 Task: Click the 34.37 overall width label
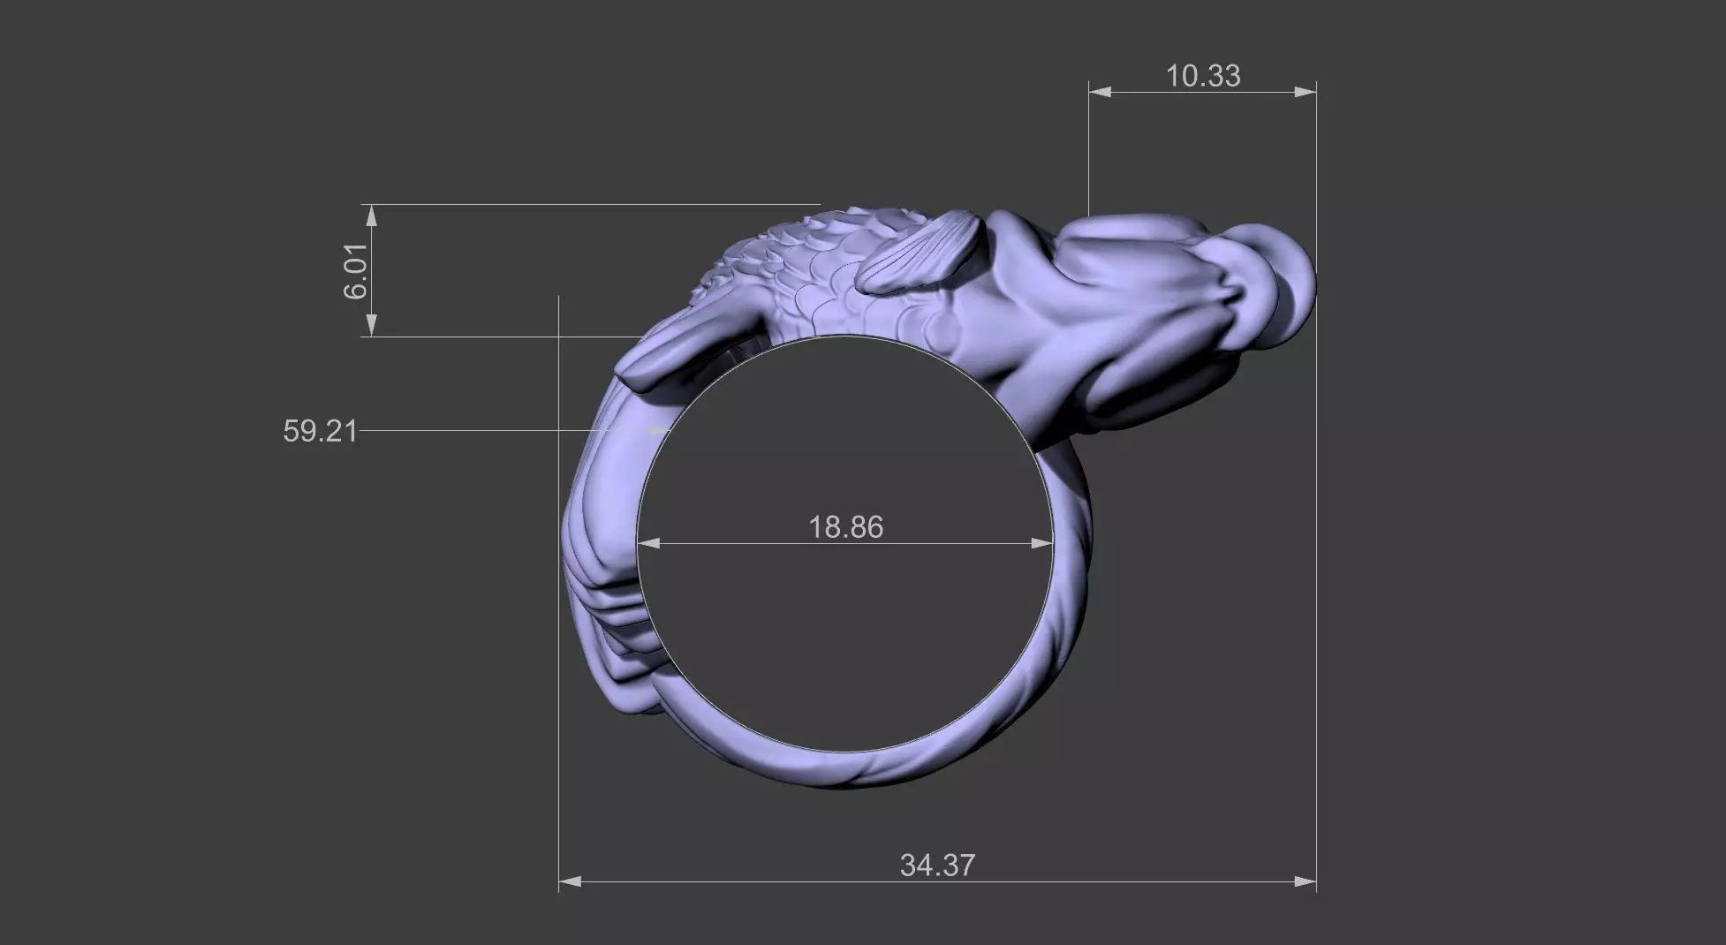tap(937, 865)
